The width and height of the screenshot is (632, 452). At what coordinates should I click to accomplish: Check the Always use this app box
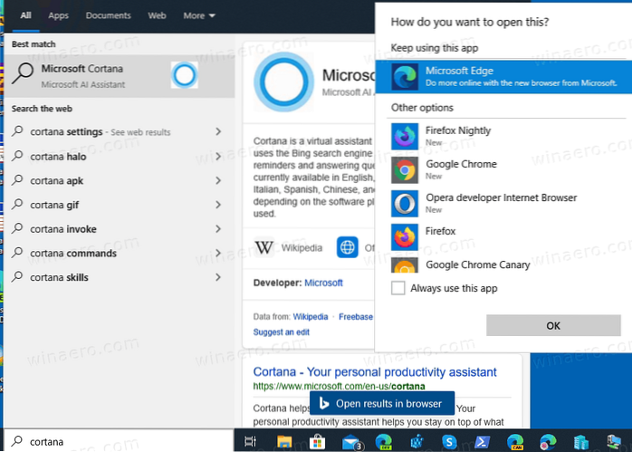398,288
